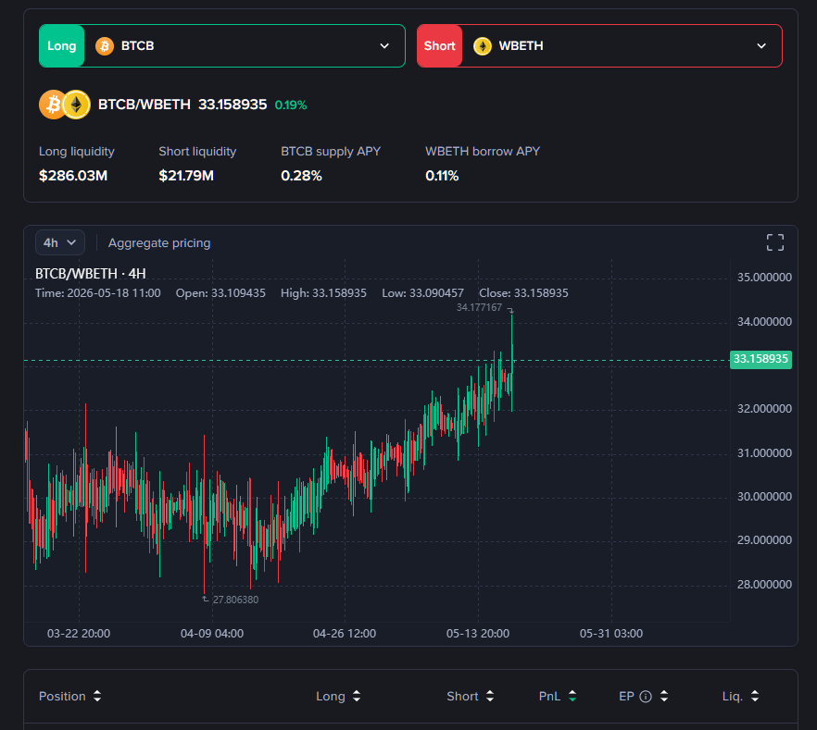The height and width of the screenshot is (730, 817).
Task: Open the Long BTCB asset dropdown
Action: (x=222, y=45)
